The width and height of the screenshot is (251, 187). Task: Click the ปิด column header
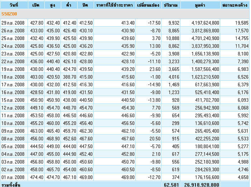[85, 5]
